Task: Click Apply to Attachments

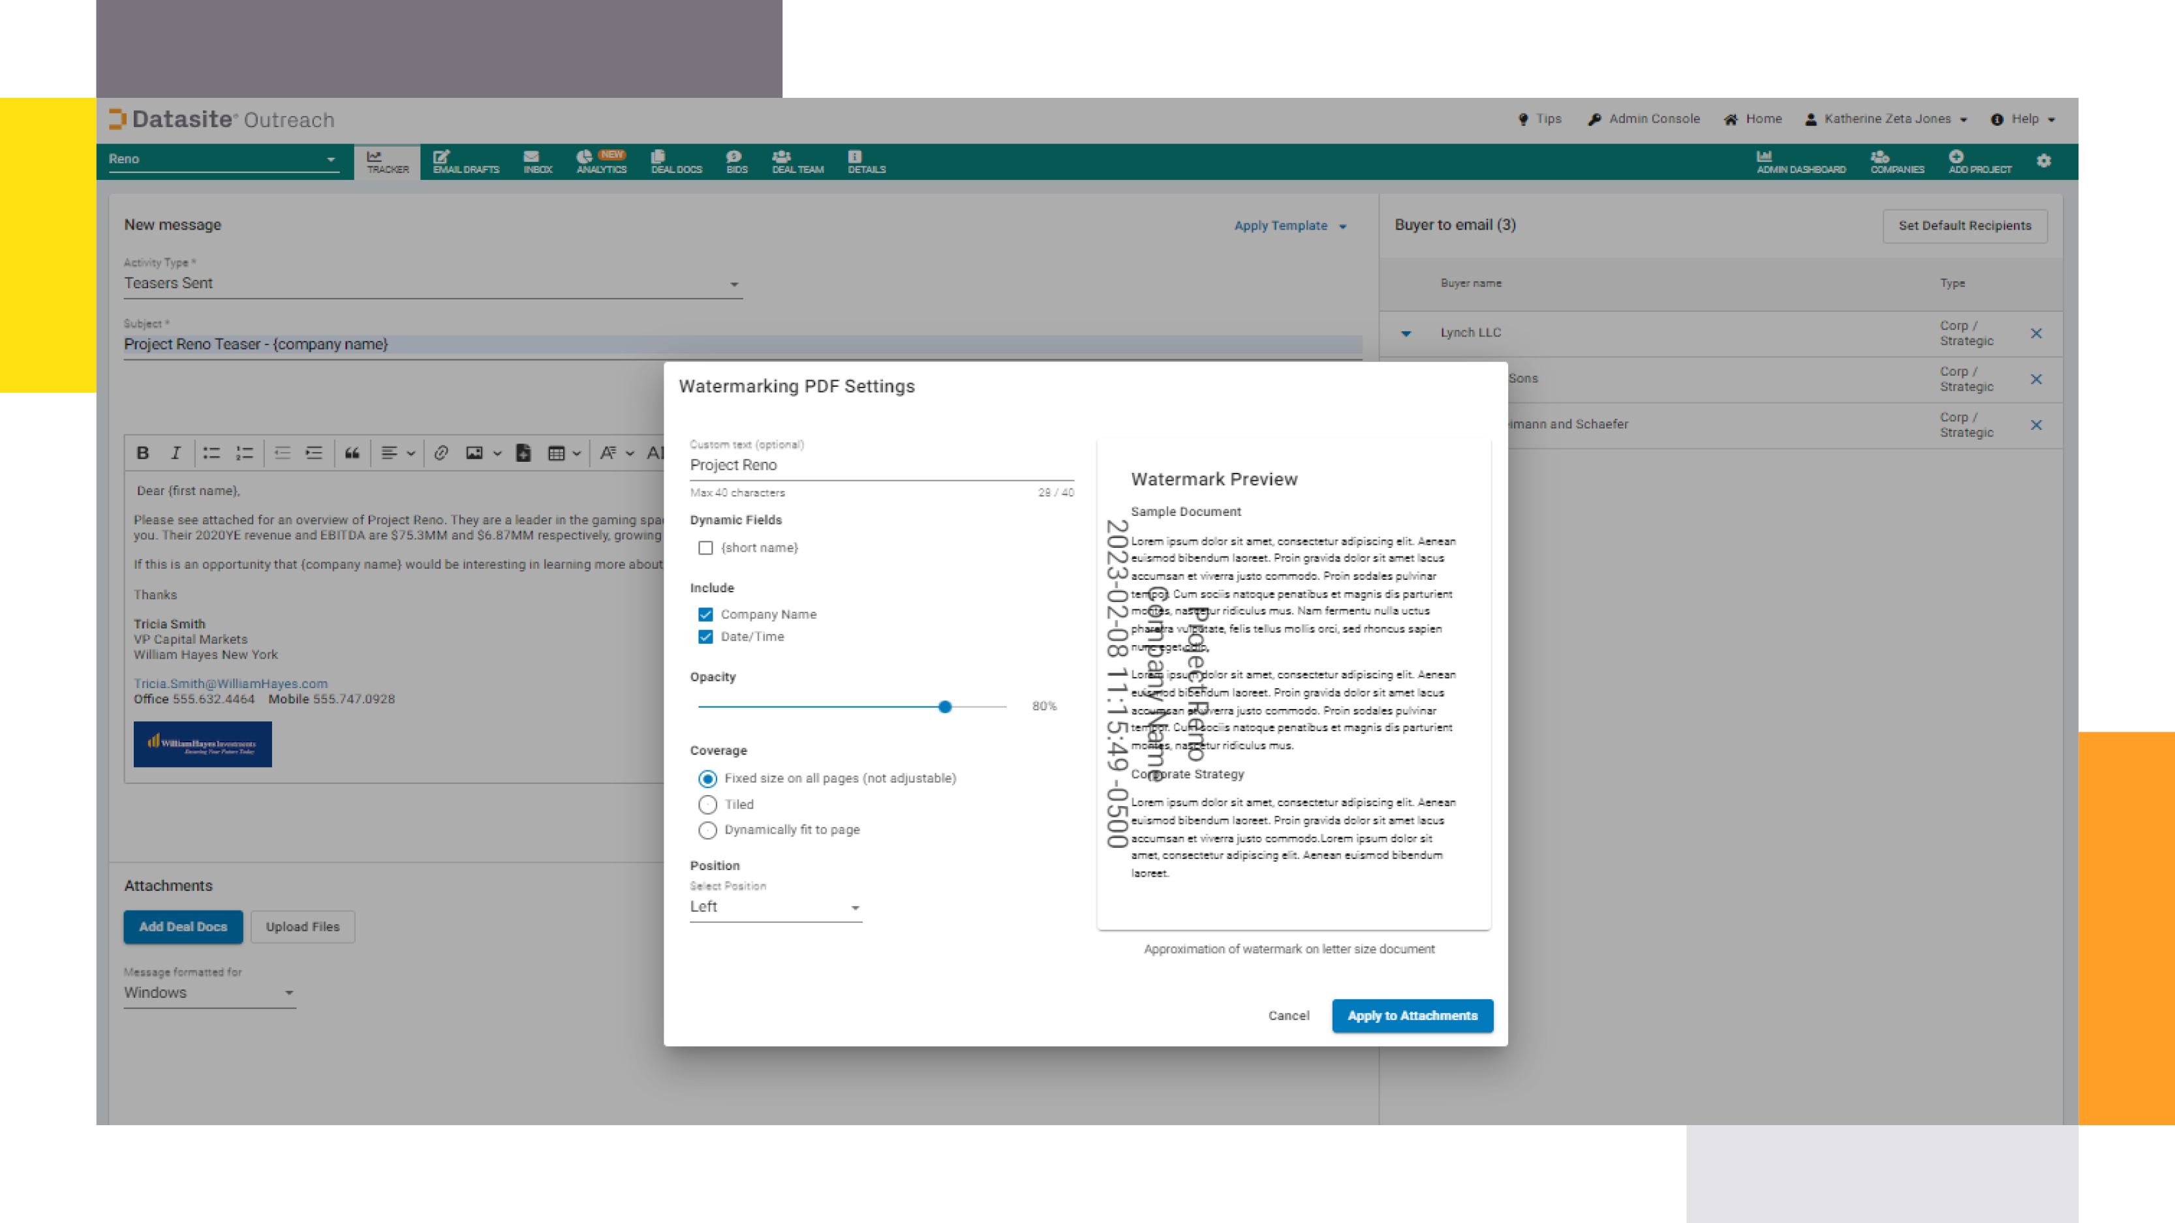Action: [1411, 1016]
